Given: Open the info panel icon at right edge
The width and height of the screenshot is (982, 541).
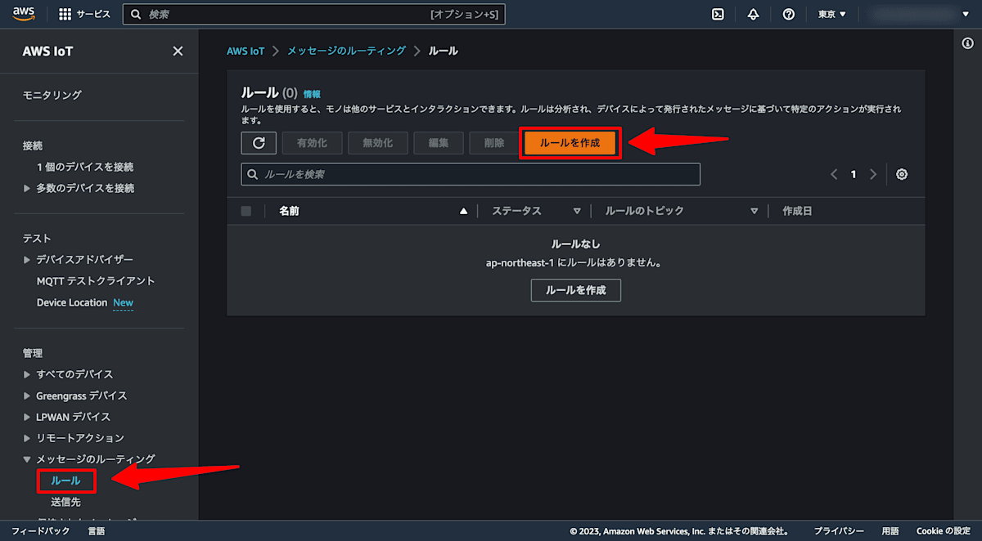Looking at the screenshot, I should (x=968, y=44).
